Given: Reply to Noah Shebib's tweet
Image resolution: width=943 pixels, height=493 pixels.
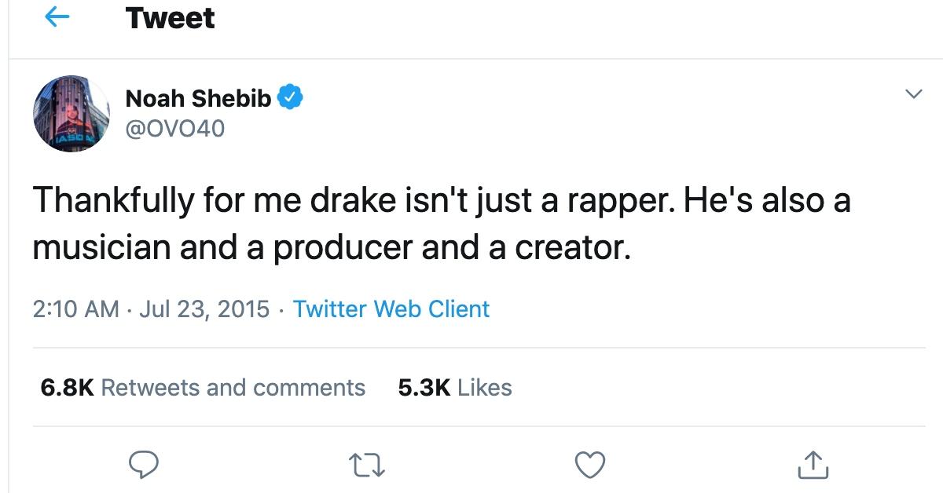Looking at the screenshot, I should (x=143, y=466).
